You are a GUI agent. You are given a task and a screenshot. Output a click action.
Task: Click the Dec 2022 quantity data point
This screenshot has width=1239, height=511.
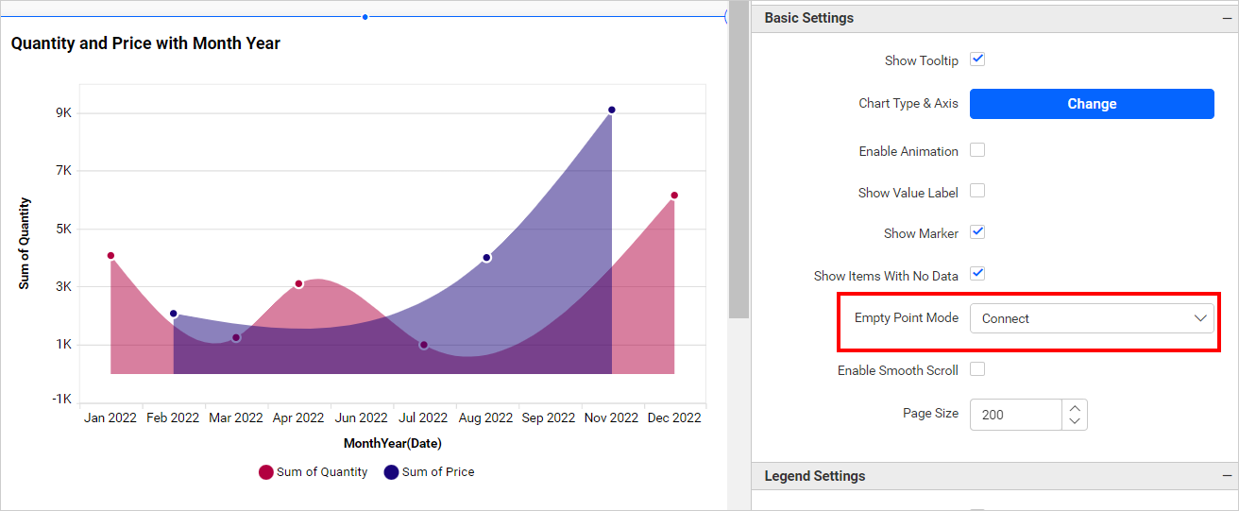(674, 196)
